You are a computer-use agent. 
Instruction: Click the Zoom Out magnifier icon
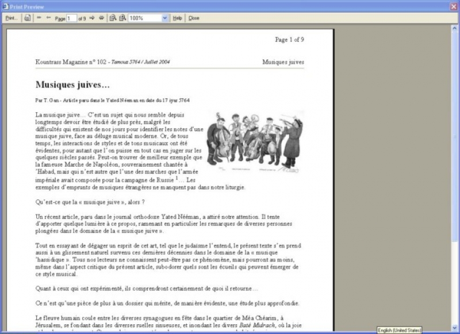[113, 18]
